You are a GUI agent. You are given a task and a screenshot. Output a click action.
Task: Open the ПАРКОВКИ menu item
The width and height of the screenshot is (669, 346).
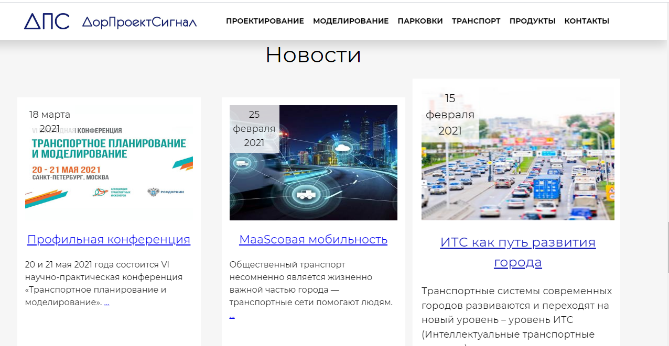(x=420, y=21)
